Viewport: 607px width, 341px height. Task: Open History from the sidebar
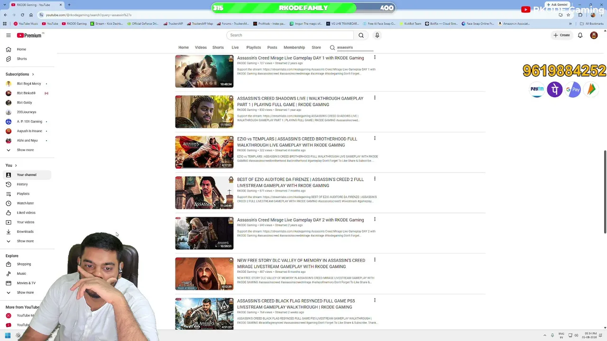tap(22, 184)
